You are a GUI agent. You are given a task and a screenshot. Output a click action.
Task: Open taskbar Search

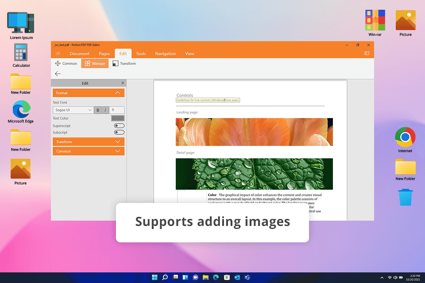[x=165, y=277]
